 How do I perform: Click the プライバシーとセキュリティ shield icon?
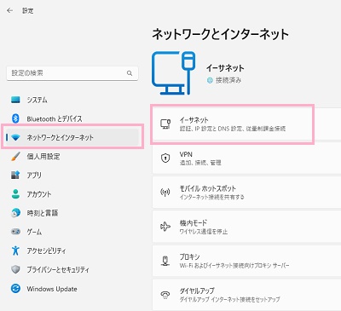(x=15, y=269)
